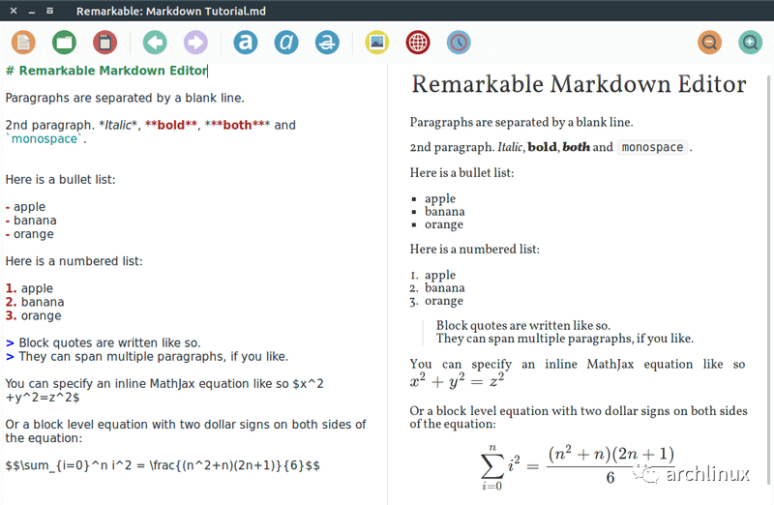Insert a link using the globe icon
Viewport: 774px width, 505px height.
click(x=418, y=43)
